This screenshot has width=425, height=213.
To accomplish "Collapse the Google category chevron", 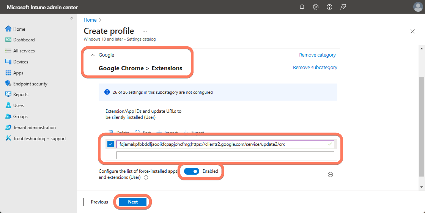I will 92,55.
